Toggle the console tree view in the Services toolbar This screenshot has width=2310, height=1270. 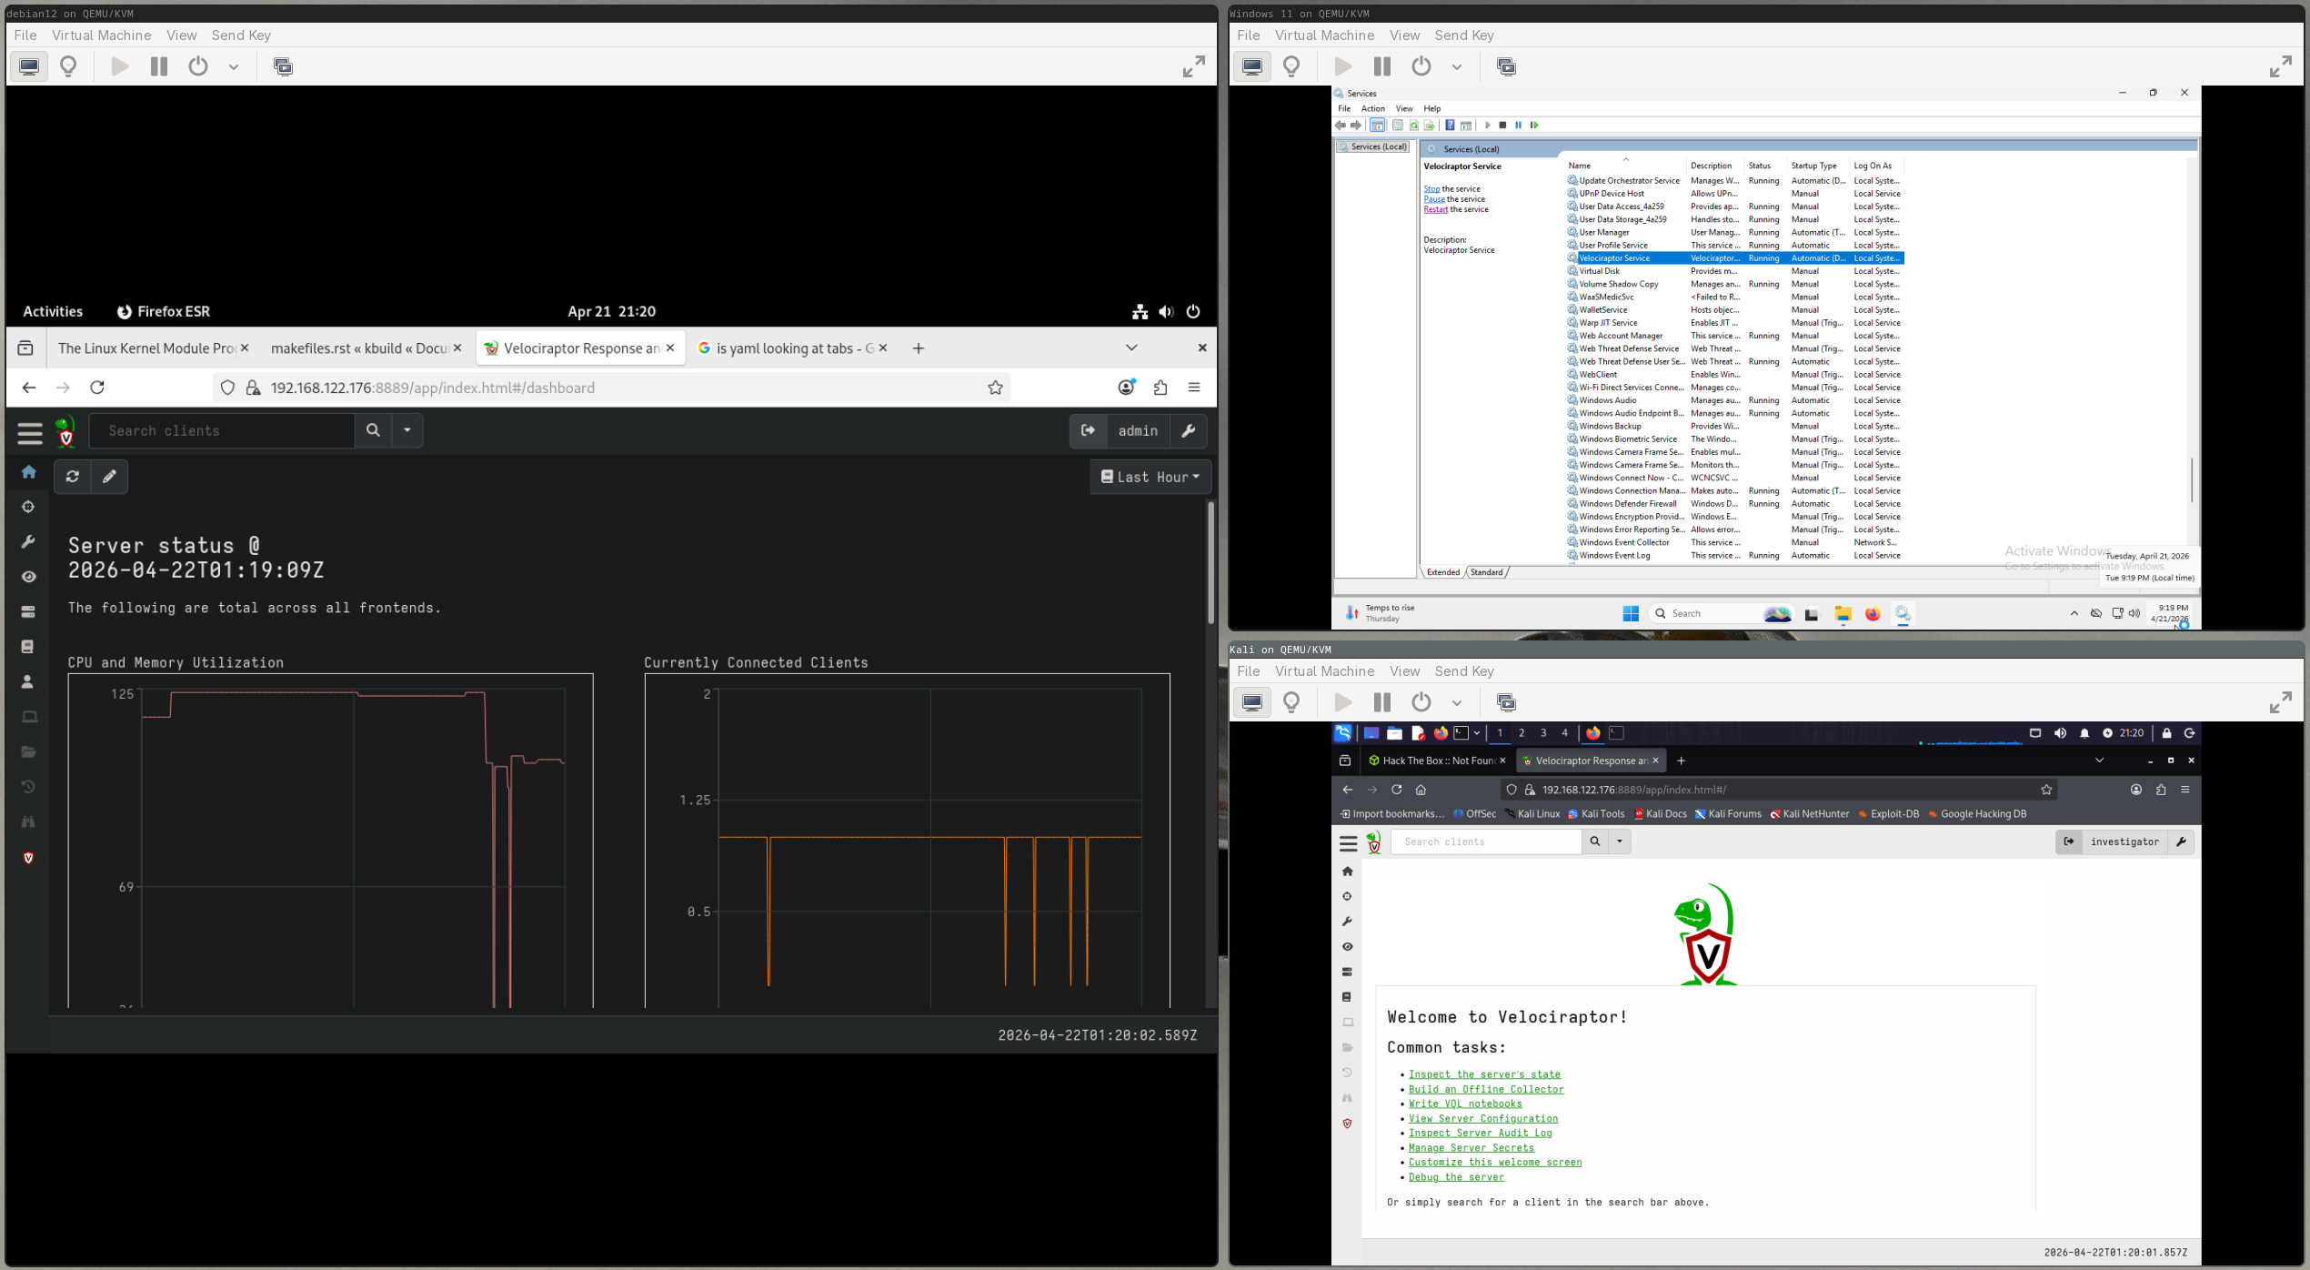click(x=1378, y=126)
